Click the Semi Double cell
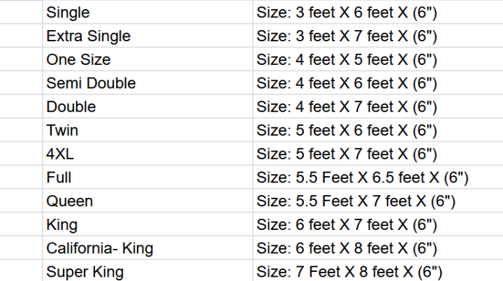 (x=147, y=83)
